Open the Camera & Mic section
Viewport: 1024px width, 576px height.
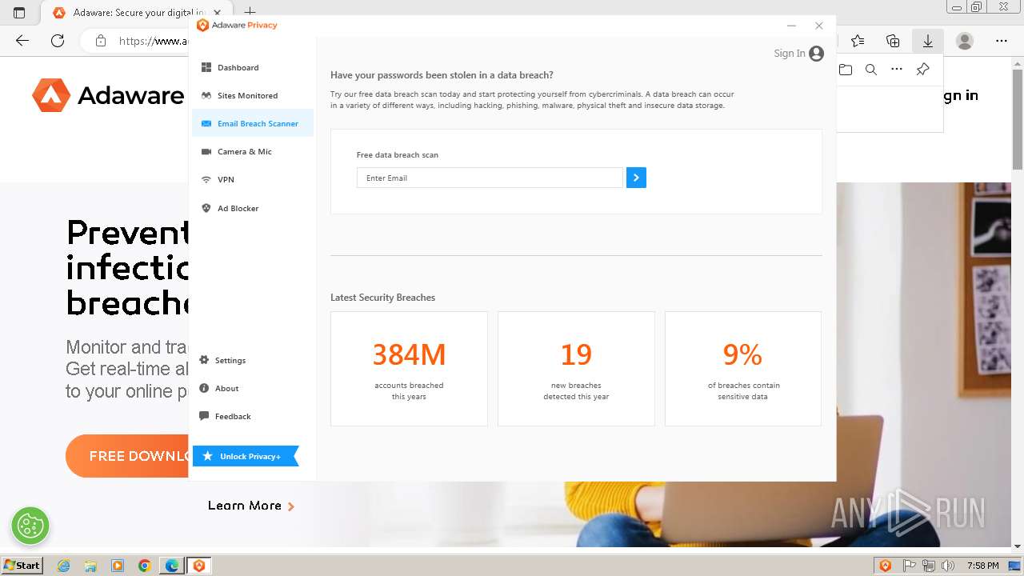(x=251, y=151)
